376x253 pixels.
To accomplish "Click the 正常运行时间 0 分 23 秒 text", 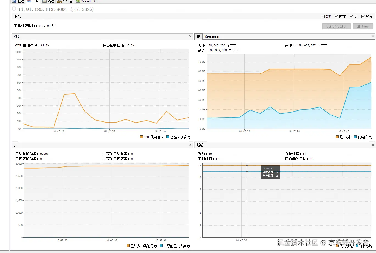I will 35,26.
